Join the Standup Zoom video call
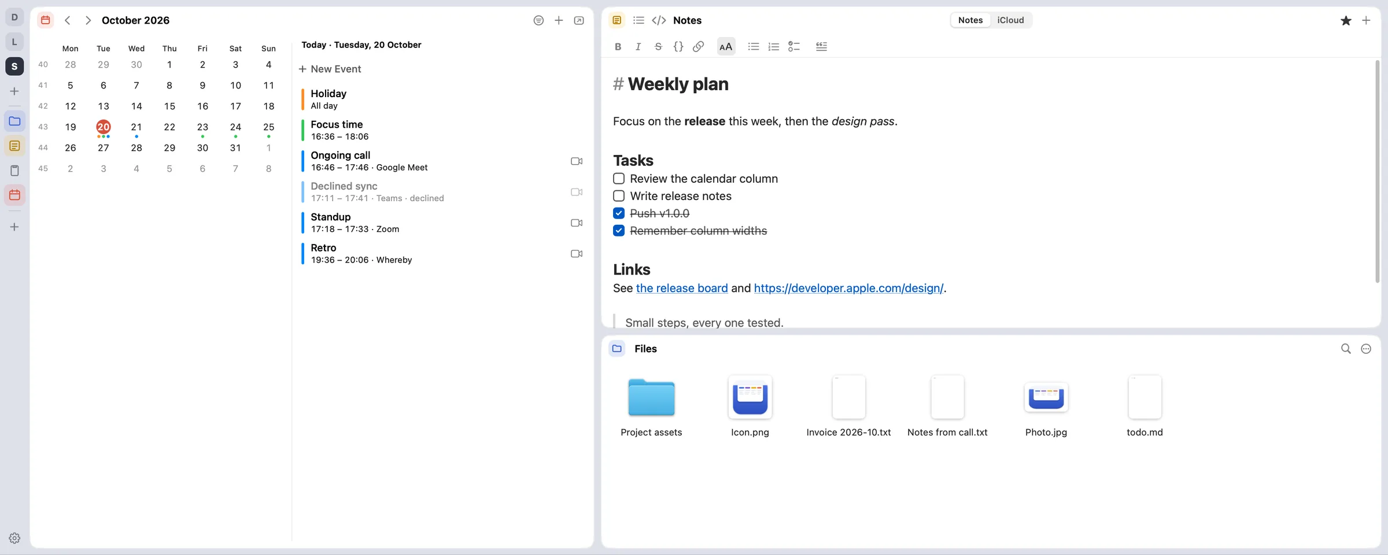Image resolution: width=1388 pixels, height=555 pixels. pyautogui.click(x=577, y=223)
